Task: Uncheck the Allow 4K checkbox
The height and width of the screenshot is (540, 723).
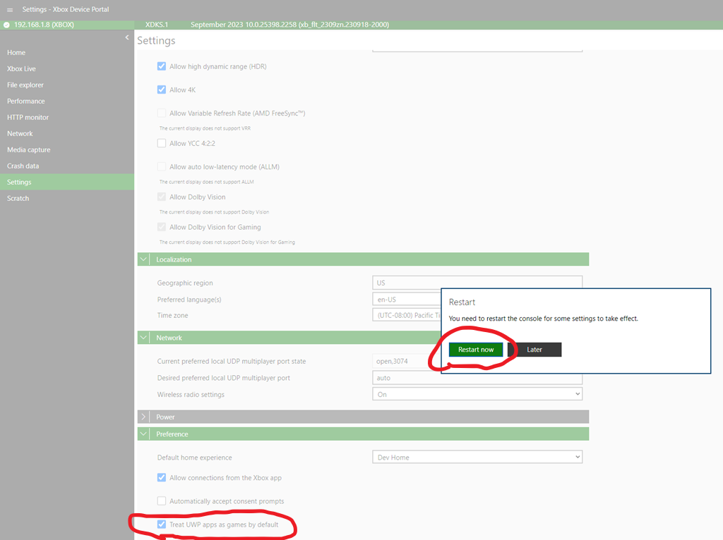Action: coord(162,90)
